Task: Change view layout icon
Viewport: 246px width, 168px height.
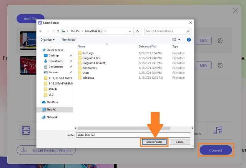Action: click(174, 40)
